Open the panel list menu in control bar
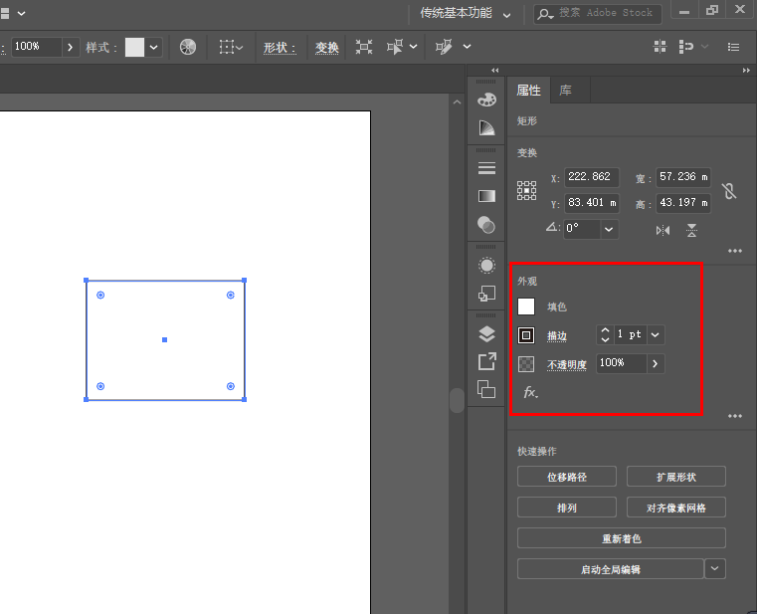The height and width of the screenshot is (614, 757). point(733,47)
